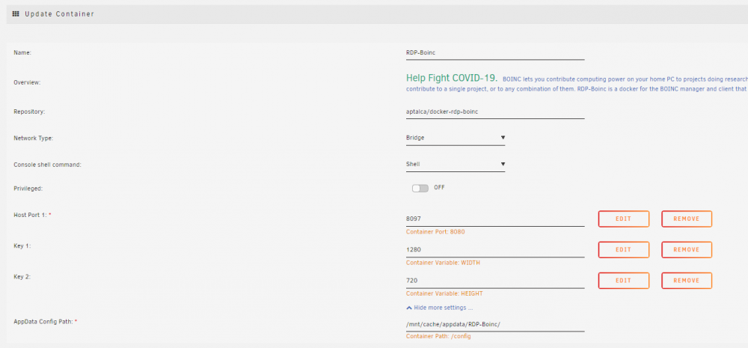This screenshot has height=348, width=748.
Task: Click EDIT button for Key 2
Action: pyautogui.click(x=624, y=281)
